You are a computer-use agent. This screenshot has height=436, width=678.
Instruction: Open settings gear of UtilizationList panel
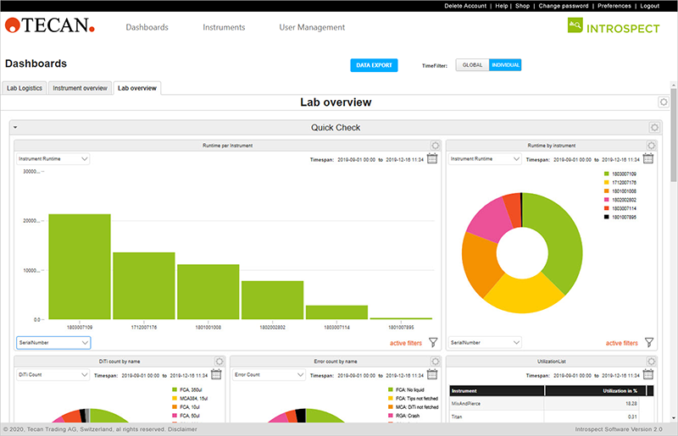648,361
